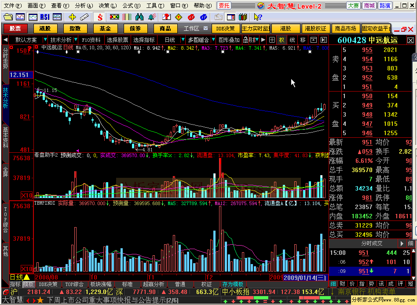Open the 帮助(H) menu
This screenshot has height=305, width=417.
[203, 6]
